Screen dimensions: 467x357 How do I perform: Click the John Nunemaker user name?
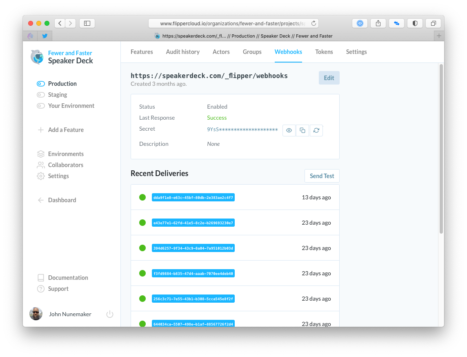pos(70,314)
